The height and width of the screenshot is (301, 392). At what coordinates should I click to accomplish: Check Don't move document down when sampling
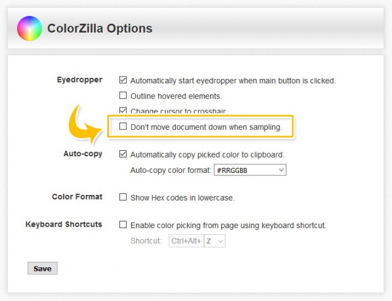point(123,126)
